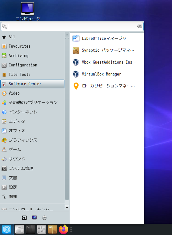Launch VirtualBox Manager

(107, 74)
